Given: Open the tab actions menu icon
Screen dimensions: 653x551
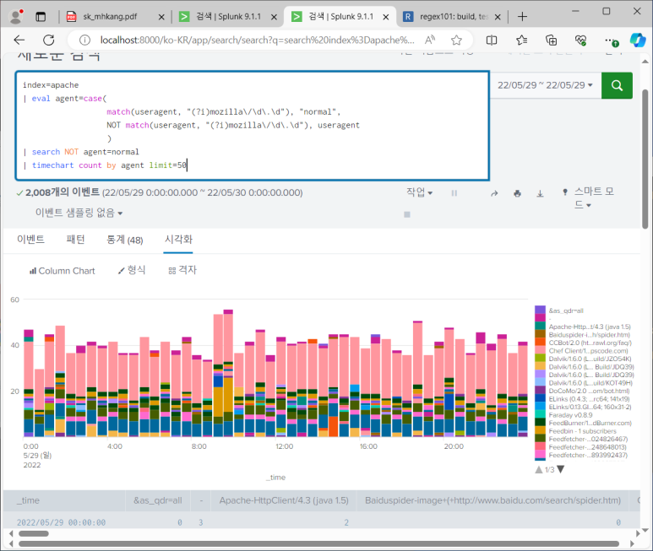Looking at the screenshot, I should [x=41, y=17].
